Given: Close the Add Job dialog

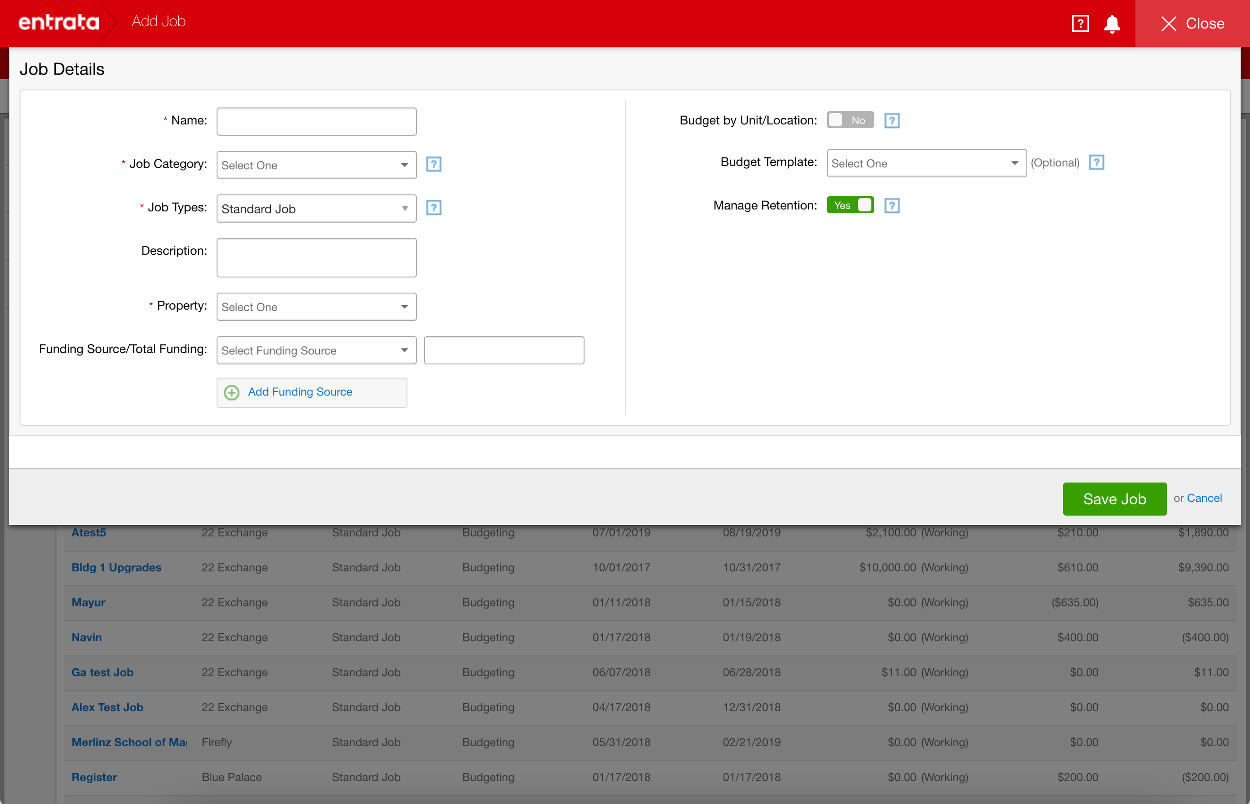Looking at the screenshot, I should 1192,23.
